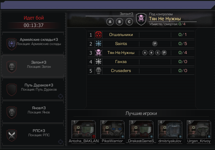Select the Затон#3 battle entry
Viewport: 215px width, 150px height.
click(33, 66)
